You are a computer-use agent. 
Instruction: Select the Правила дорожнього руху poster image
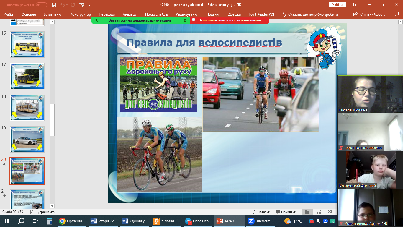tap(159, 85)
